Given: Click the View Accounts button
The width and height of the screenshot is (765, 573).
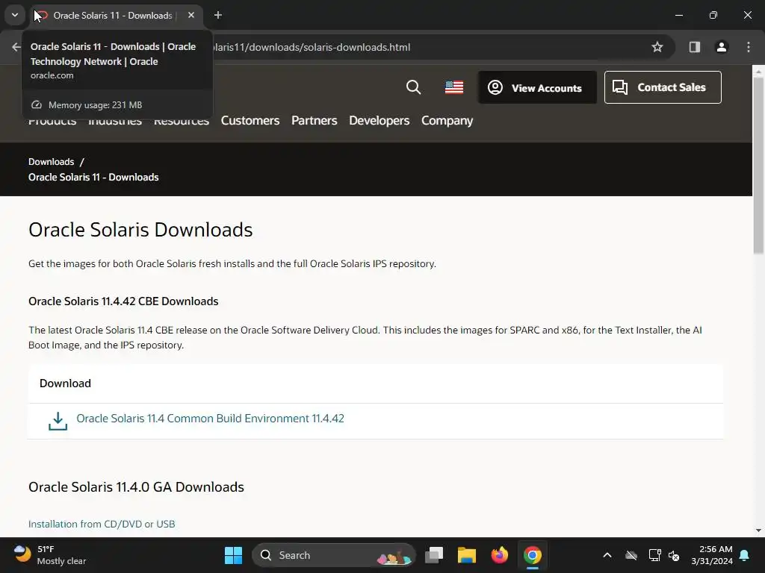Looking at the screenshot, I should pyautogui.click(x=537, y=87).
